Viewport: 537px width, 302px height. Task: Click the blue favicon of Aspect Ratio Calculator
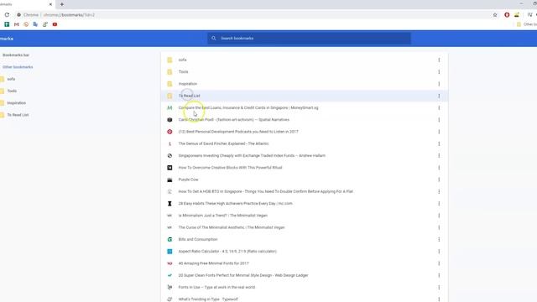[x=169, y=252]
